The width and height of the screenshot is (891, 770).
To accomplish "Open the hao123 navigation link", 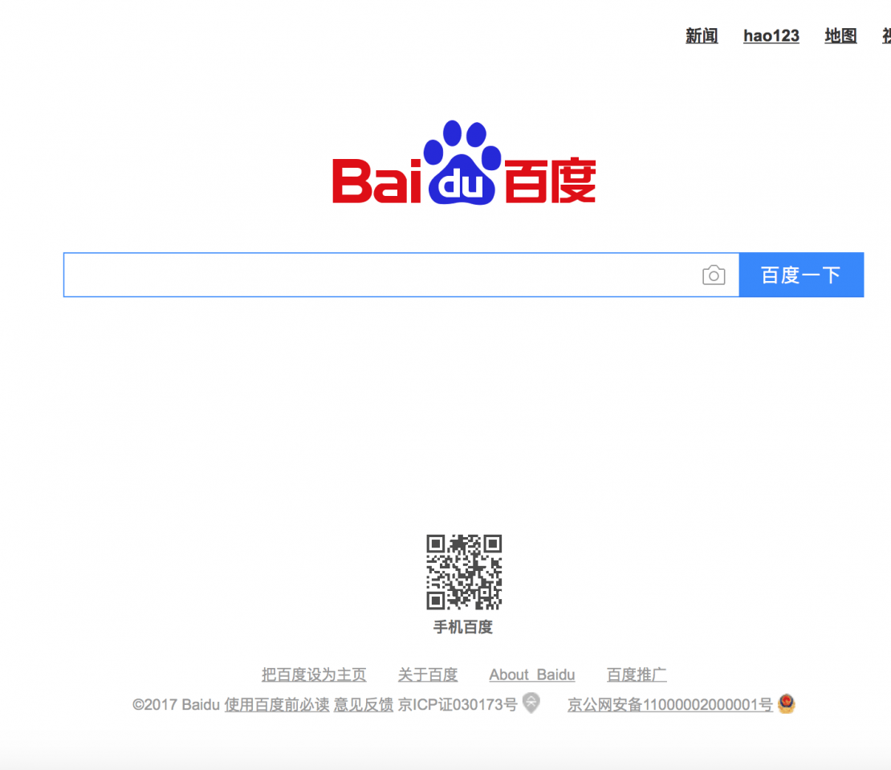I will pyautogui.click(x=771, y=36).
